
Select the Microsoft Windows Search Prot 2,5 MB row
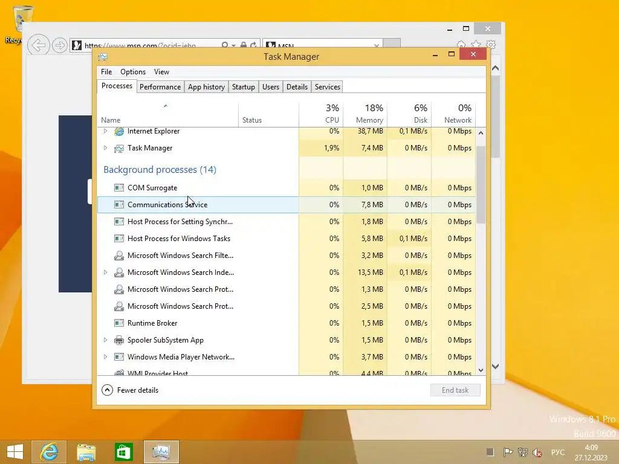[286, 306]
